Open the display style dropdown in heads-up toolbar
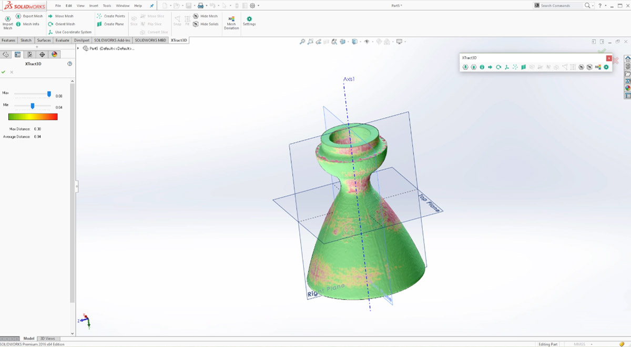The width and height of the screenshot is (631, 347). tap(360, 41)
